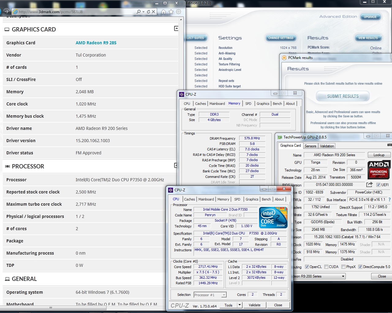Click Close button in GPU-Z
Image resolution: width=392 pixels, height=313 pixels.
point(382,276)
